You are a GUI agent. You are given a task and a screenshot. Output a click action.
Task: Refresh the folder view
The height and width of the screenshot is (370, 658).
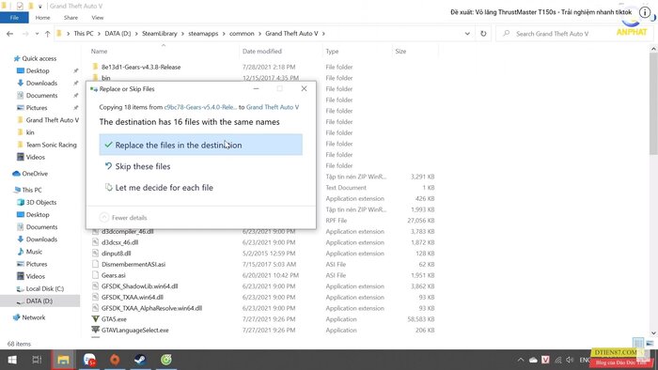(483, 34)
